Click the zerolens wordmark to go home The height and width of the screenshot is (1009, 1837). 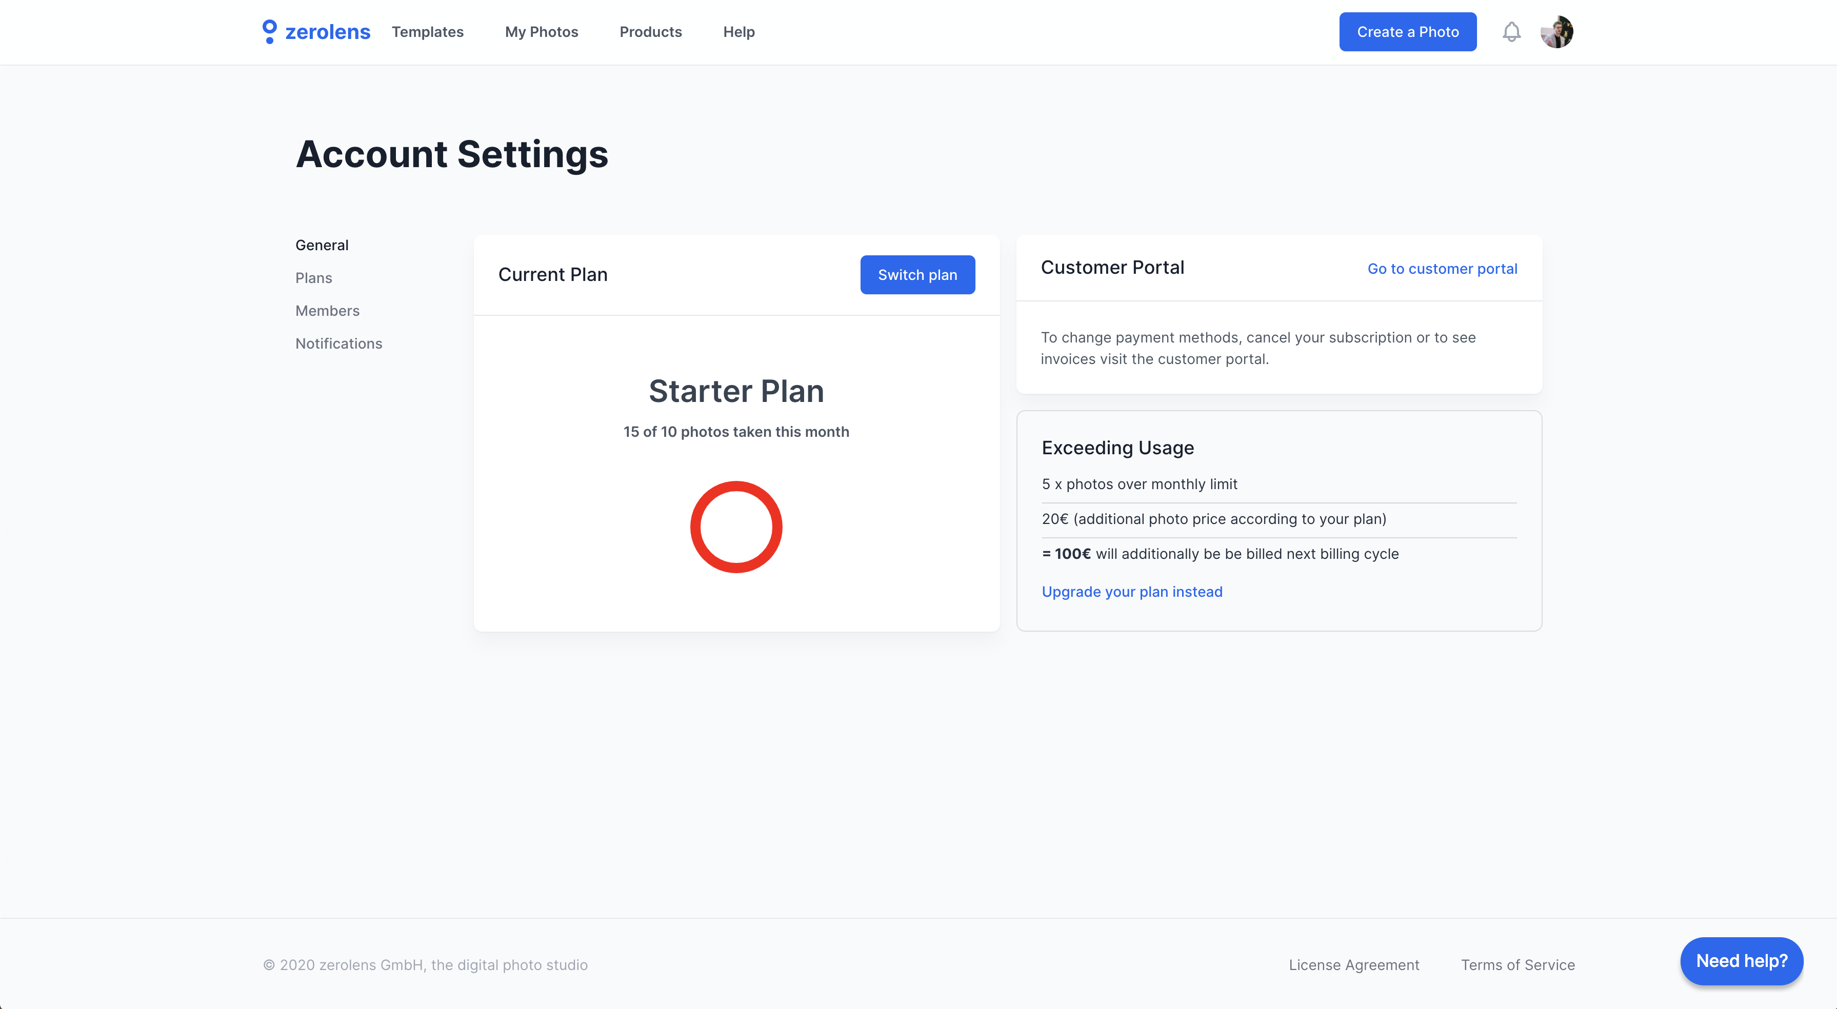click(327, 32)
